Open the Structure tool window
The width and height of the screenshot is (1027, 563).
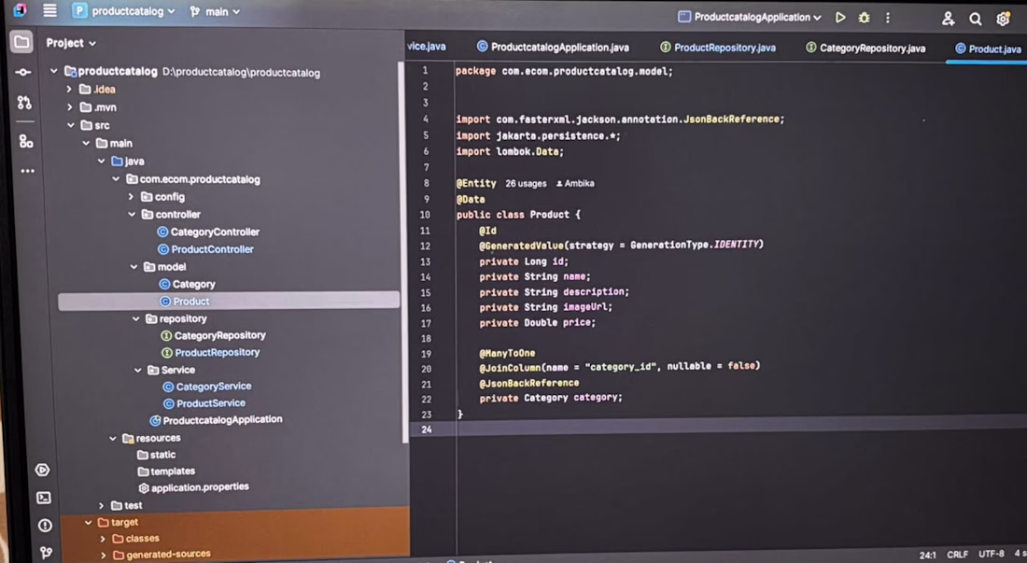tap(25, 141)
